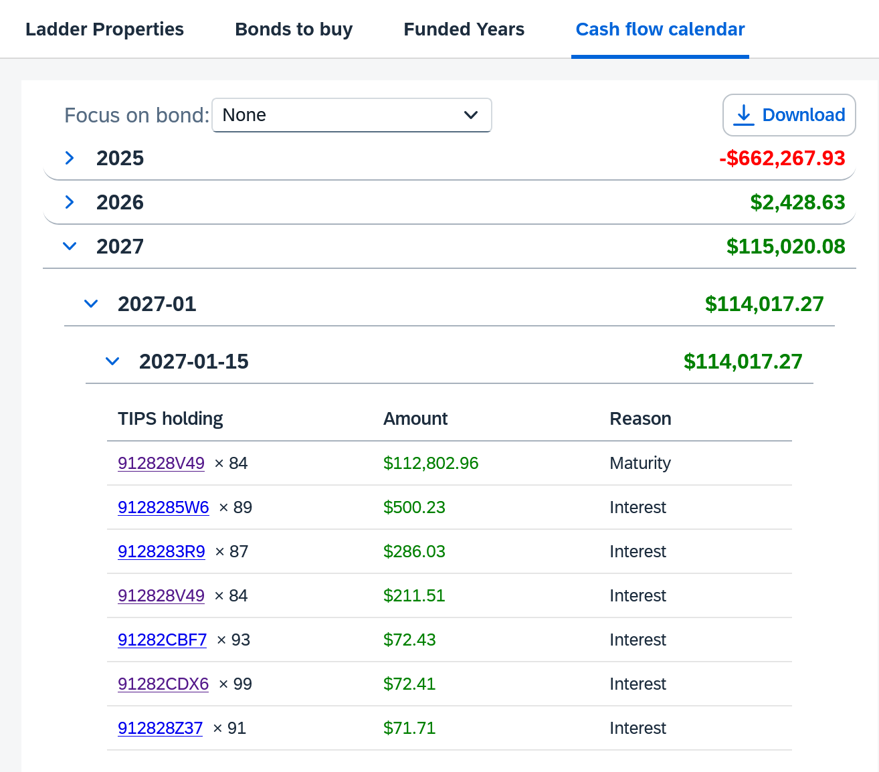Click the Download button

[789, 115]
